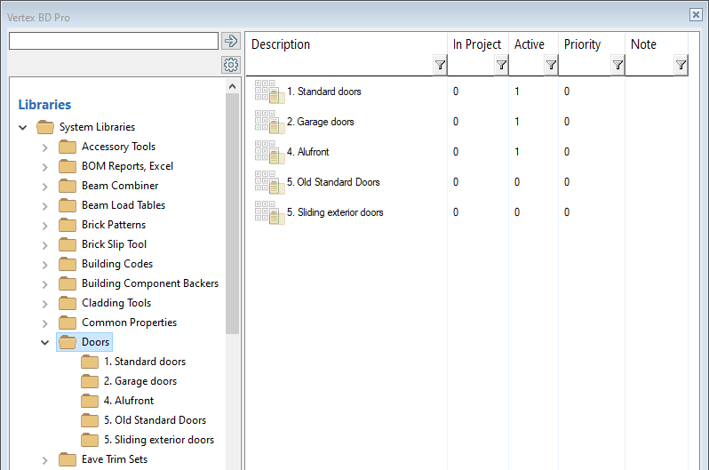Click the tree panel scroll-up arrow
Screen dimensions: 709x470
[x=233, y=86]
